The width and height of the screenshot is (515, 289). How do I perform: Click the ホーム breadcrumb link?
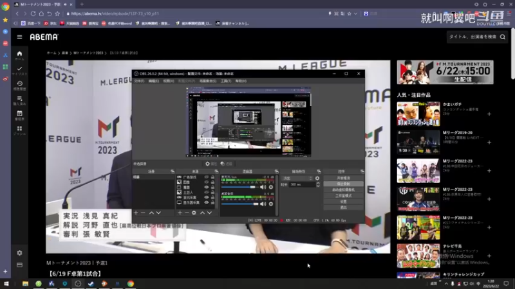click(x=51, y=53)
